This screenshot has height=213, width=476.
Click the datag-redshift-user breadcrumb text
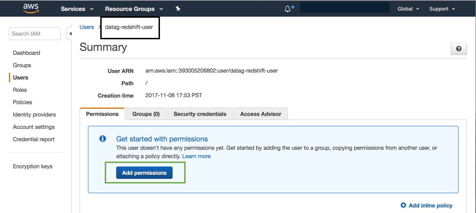click(x=129, y=27)
